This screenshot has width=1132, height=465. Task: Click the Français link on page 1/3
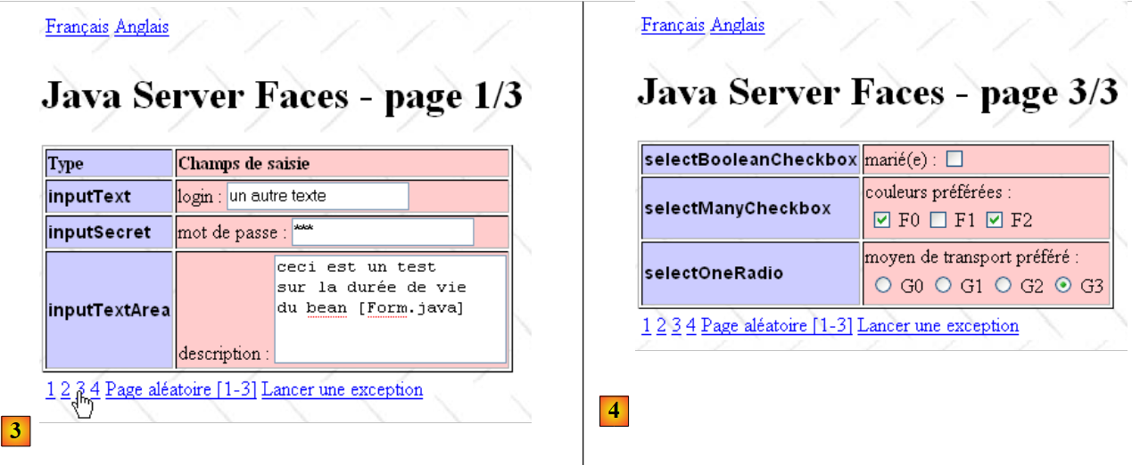[78, 27]
